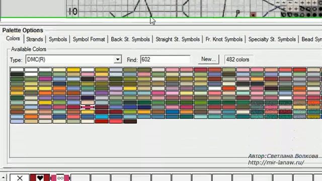Open the Back St. Symbols tab
322x181 pixels.
click(x=130, y=39)
